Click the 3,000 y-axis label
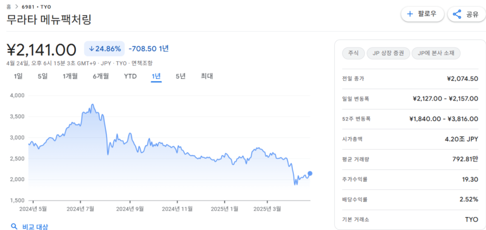Viewport: 486px width, 230px height. click(x=17, y=137)
